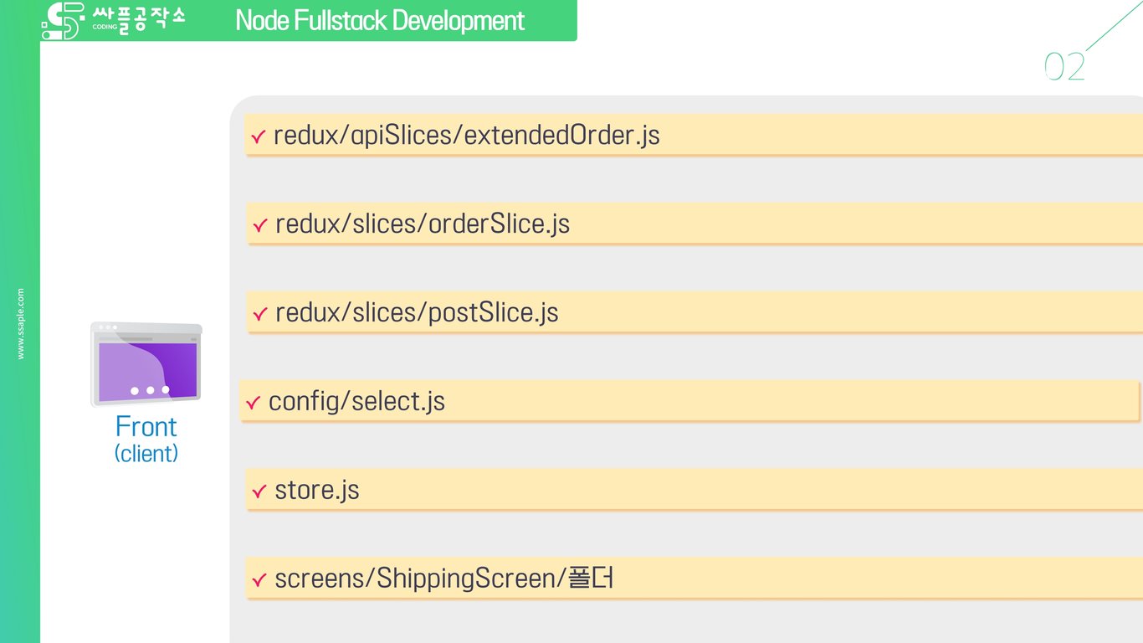
Task: Click the checkmark icon next to screens/ShippingScreen
Action: click(x=259, y=580)
